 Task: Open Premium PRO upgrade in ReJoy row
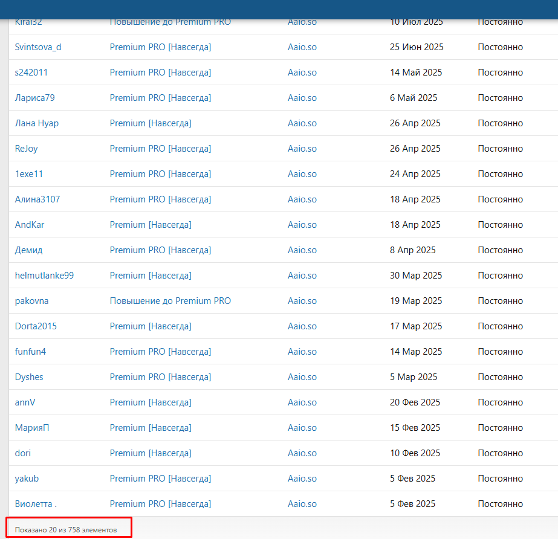coord(160,149)
